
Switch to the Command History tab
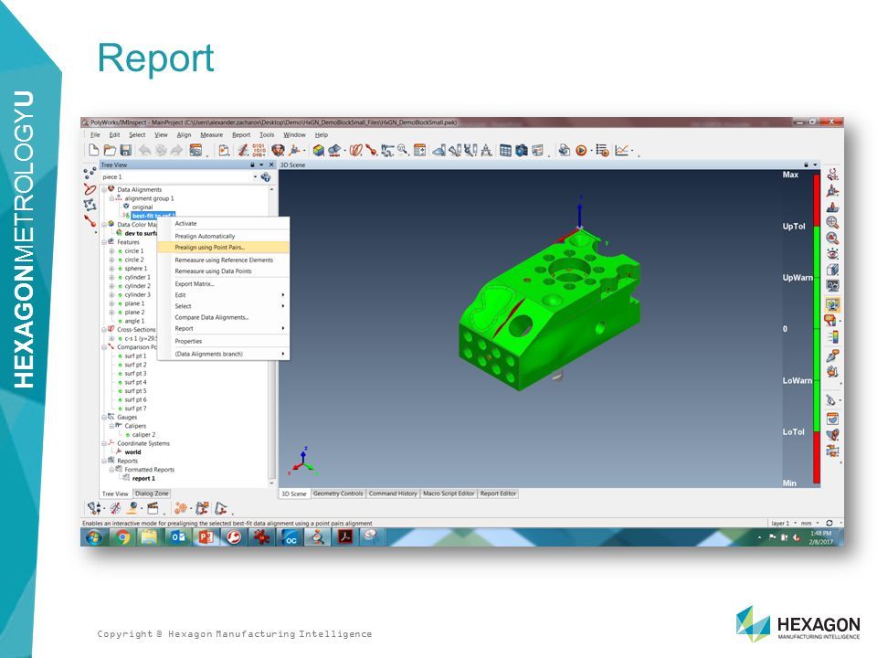[x=393, y=493]
